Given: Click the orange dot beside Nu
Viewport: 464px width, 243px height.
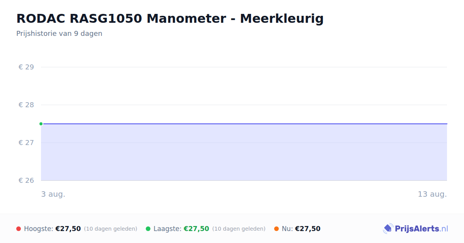Looking at the screenshot, I should [276, 229].
